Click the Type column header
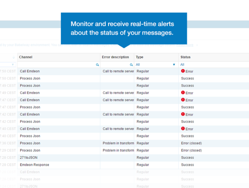Screen dimensions: 249x188 click(x=139, y=57)
